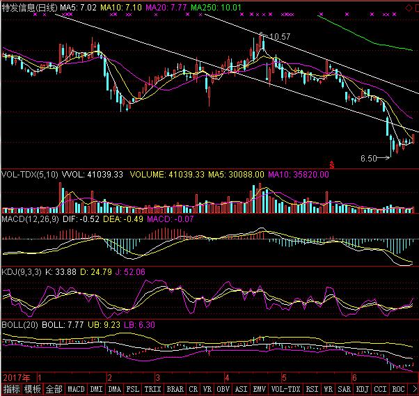The height and width of the screenshot is (396, 419).
Task: Select the 指标 tab
Action: pos(11,389)
